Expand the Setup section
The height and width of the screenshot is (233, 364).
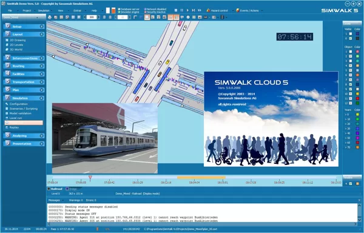(x=41, y=27)
